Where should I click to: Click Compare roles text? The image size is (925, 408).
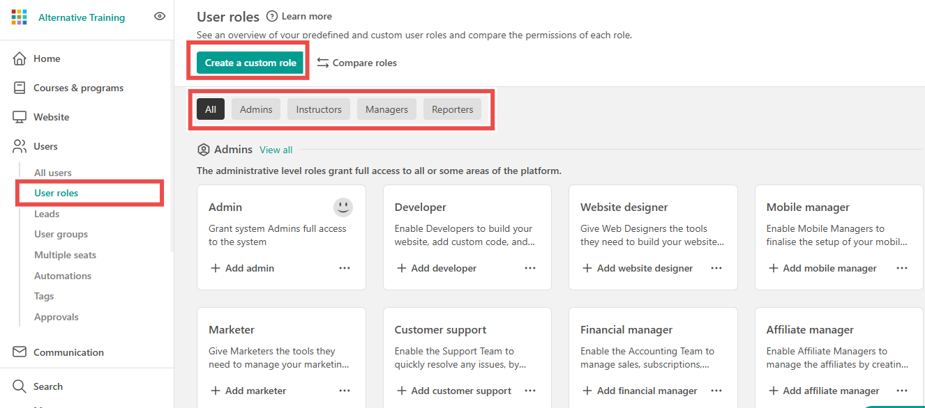pos(365,63)
